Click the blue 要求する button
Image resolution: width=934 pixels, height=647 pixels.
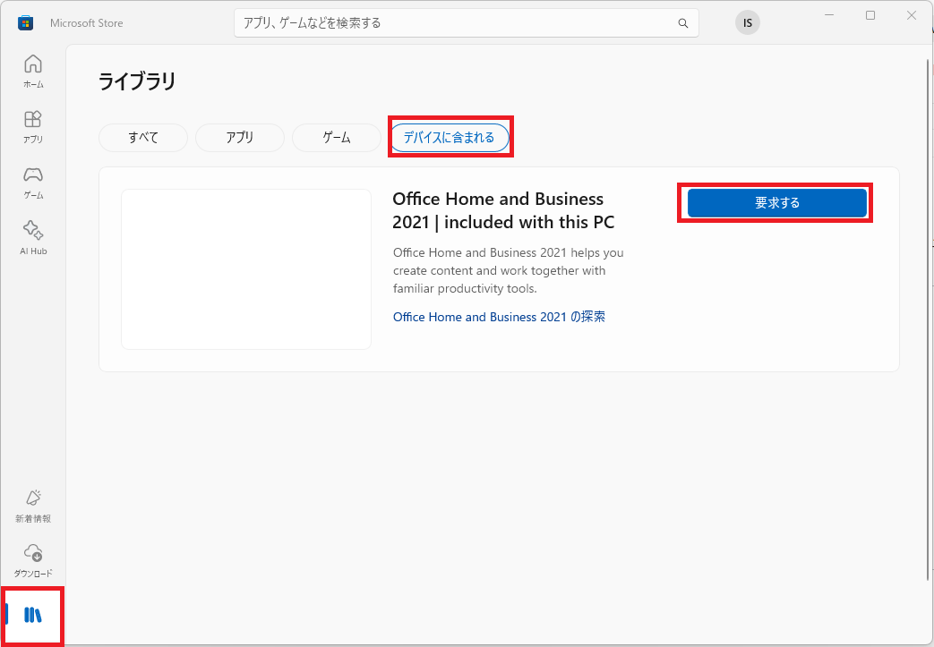(776, 203)
